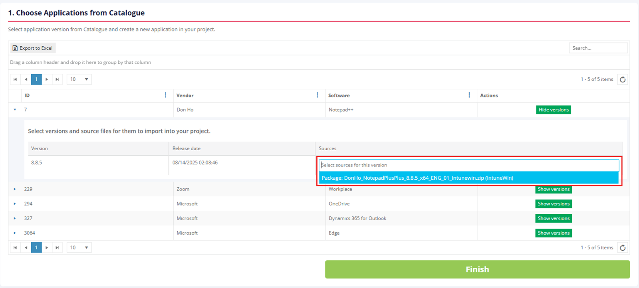Expand the Zoom row with ID 229
639x288 pixels.
pos(15,189)
